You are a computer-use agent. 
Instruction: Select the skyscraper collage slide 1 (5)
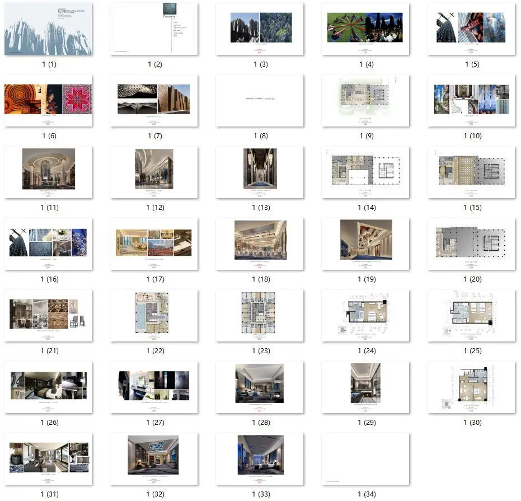point(471,29)
